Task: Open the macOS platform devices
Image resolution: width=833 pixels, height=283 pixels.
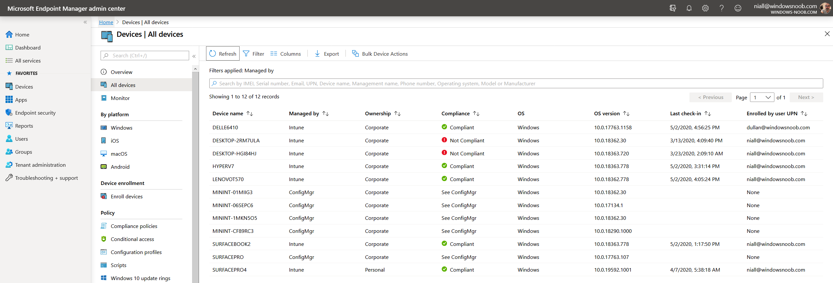Action: click(114, 154)
